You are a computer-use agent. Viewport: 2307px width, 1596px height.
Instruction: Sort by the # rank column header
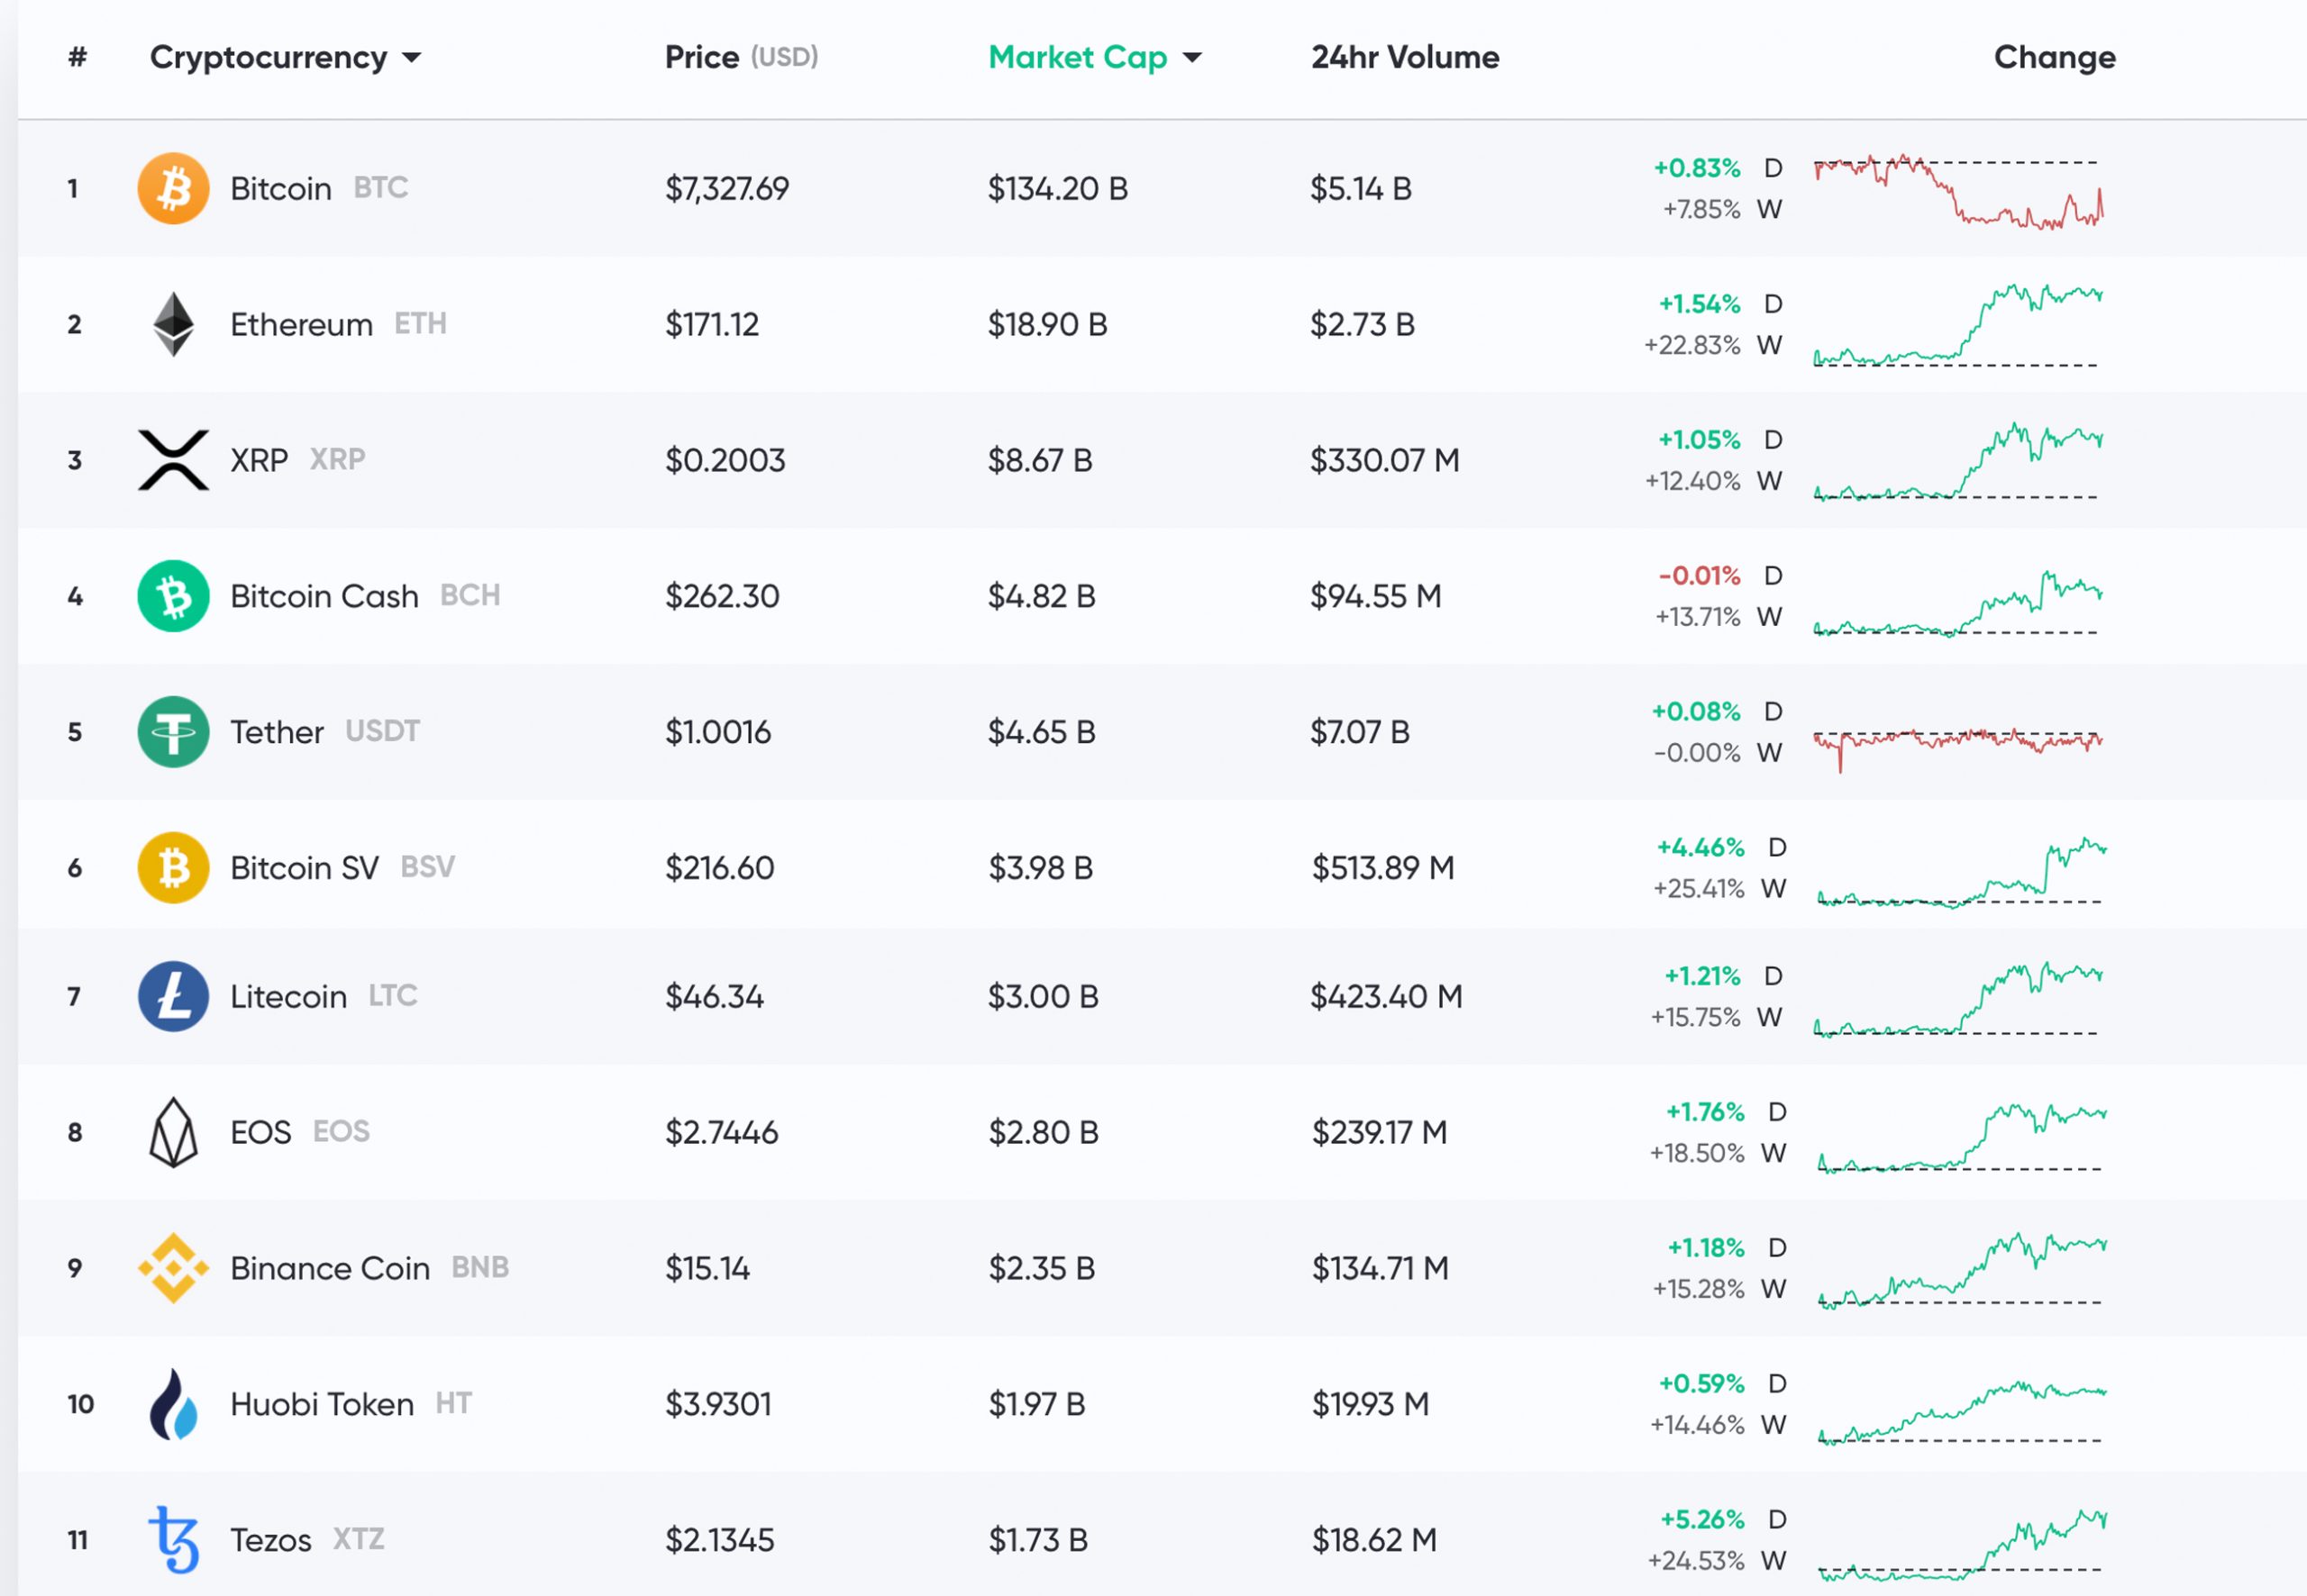coord(77,57)
